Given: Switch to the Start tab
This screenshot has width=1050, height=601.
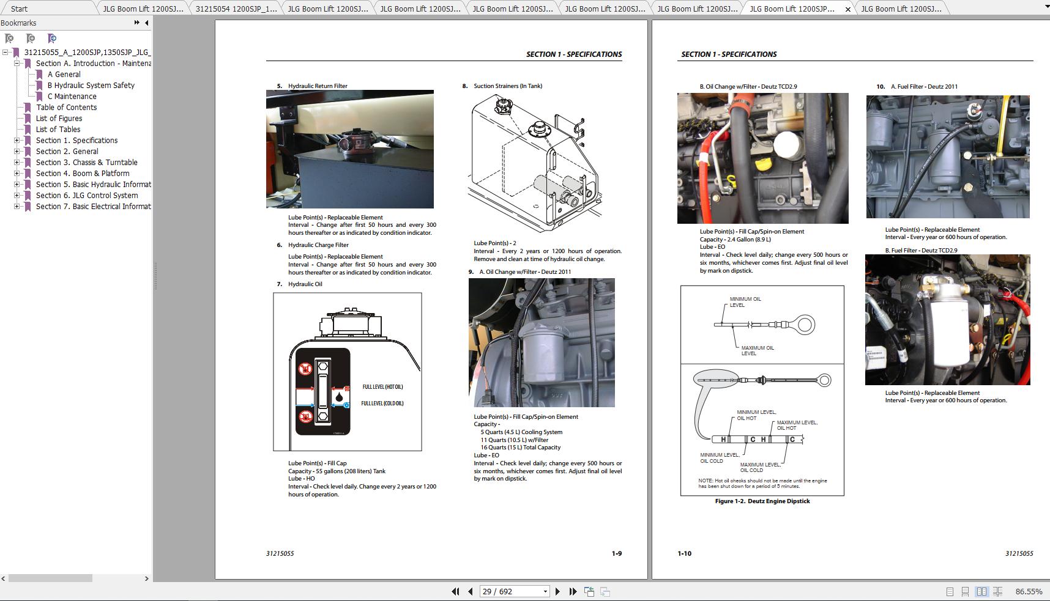Looking at the screenshot, I should 19,9.
